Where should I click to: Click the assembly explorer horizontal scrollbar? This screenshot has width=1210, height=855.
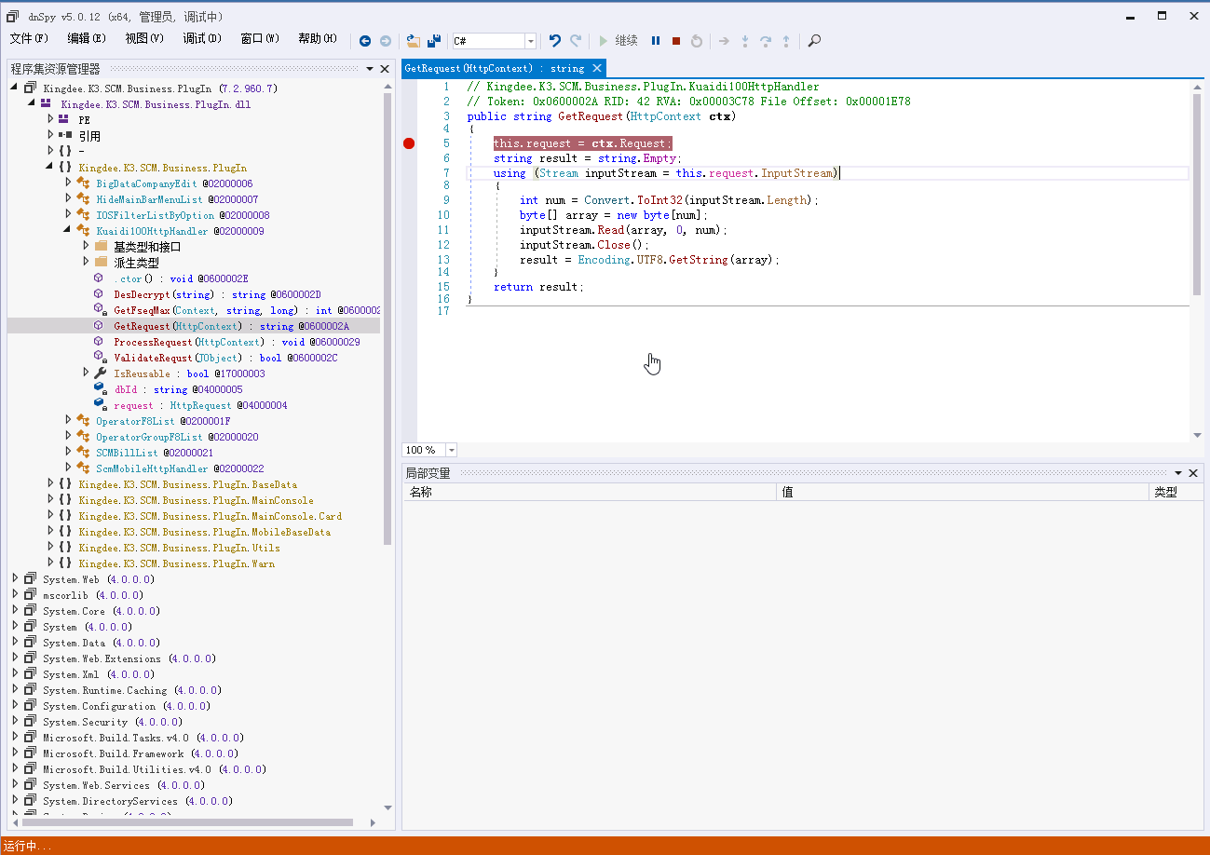click(x=186, y=822)
